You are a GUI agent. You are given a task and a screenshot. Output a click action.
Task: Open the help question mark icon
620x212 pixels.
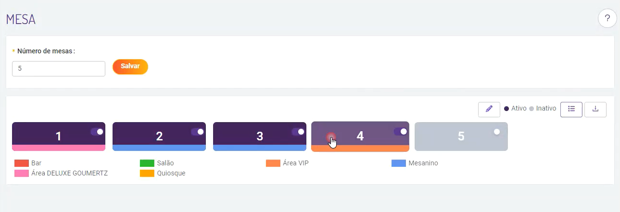coord(607,19)
